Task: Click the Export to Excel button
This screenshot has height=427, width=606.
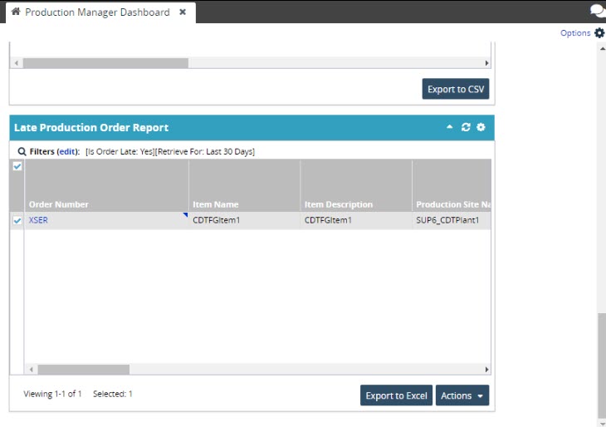Action: pos(396,395)
